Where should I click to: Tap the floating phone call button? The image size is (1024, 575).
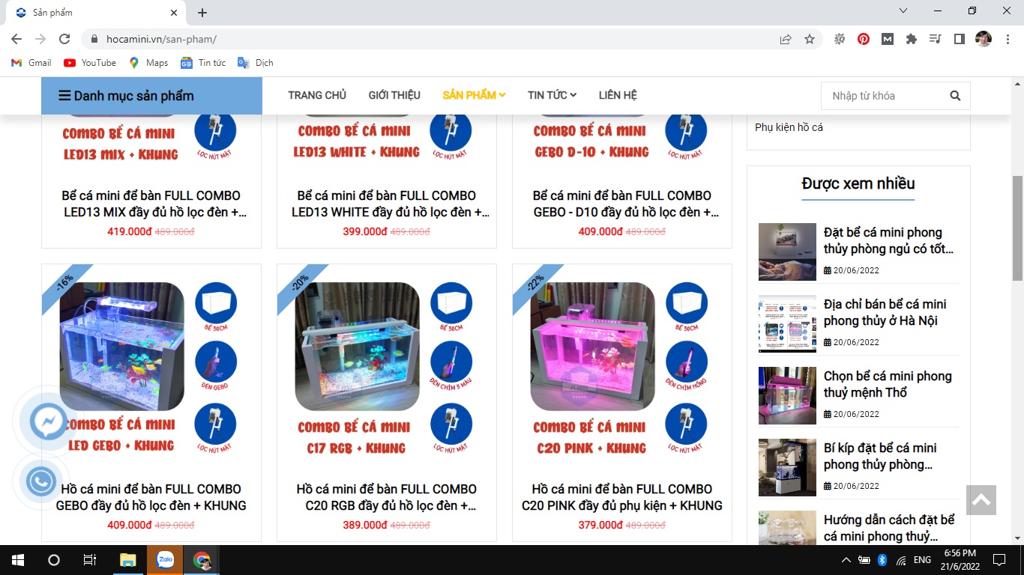pyautogui.click(x=41, y=481)
